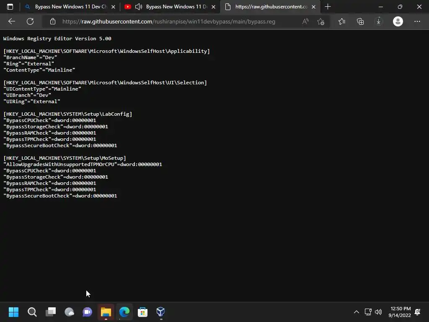This screenshot has height=322, width=429.
Task: View site information lock icon
Action: pos(53,21)
